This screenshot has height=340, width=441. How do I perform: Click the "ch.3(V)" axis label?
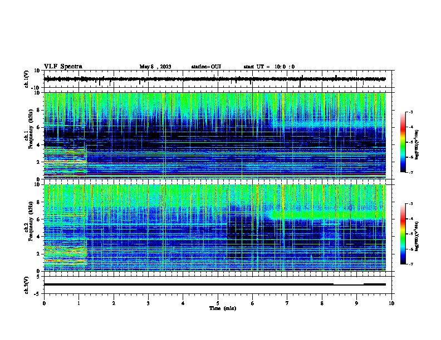pyautogui.click(x=27, y=285)
